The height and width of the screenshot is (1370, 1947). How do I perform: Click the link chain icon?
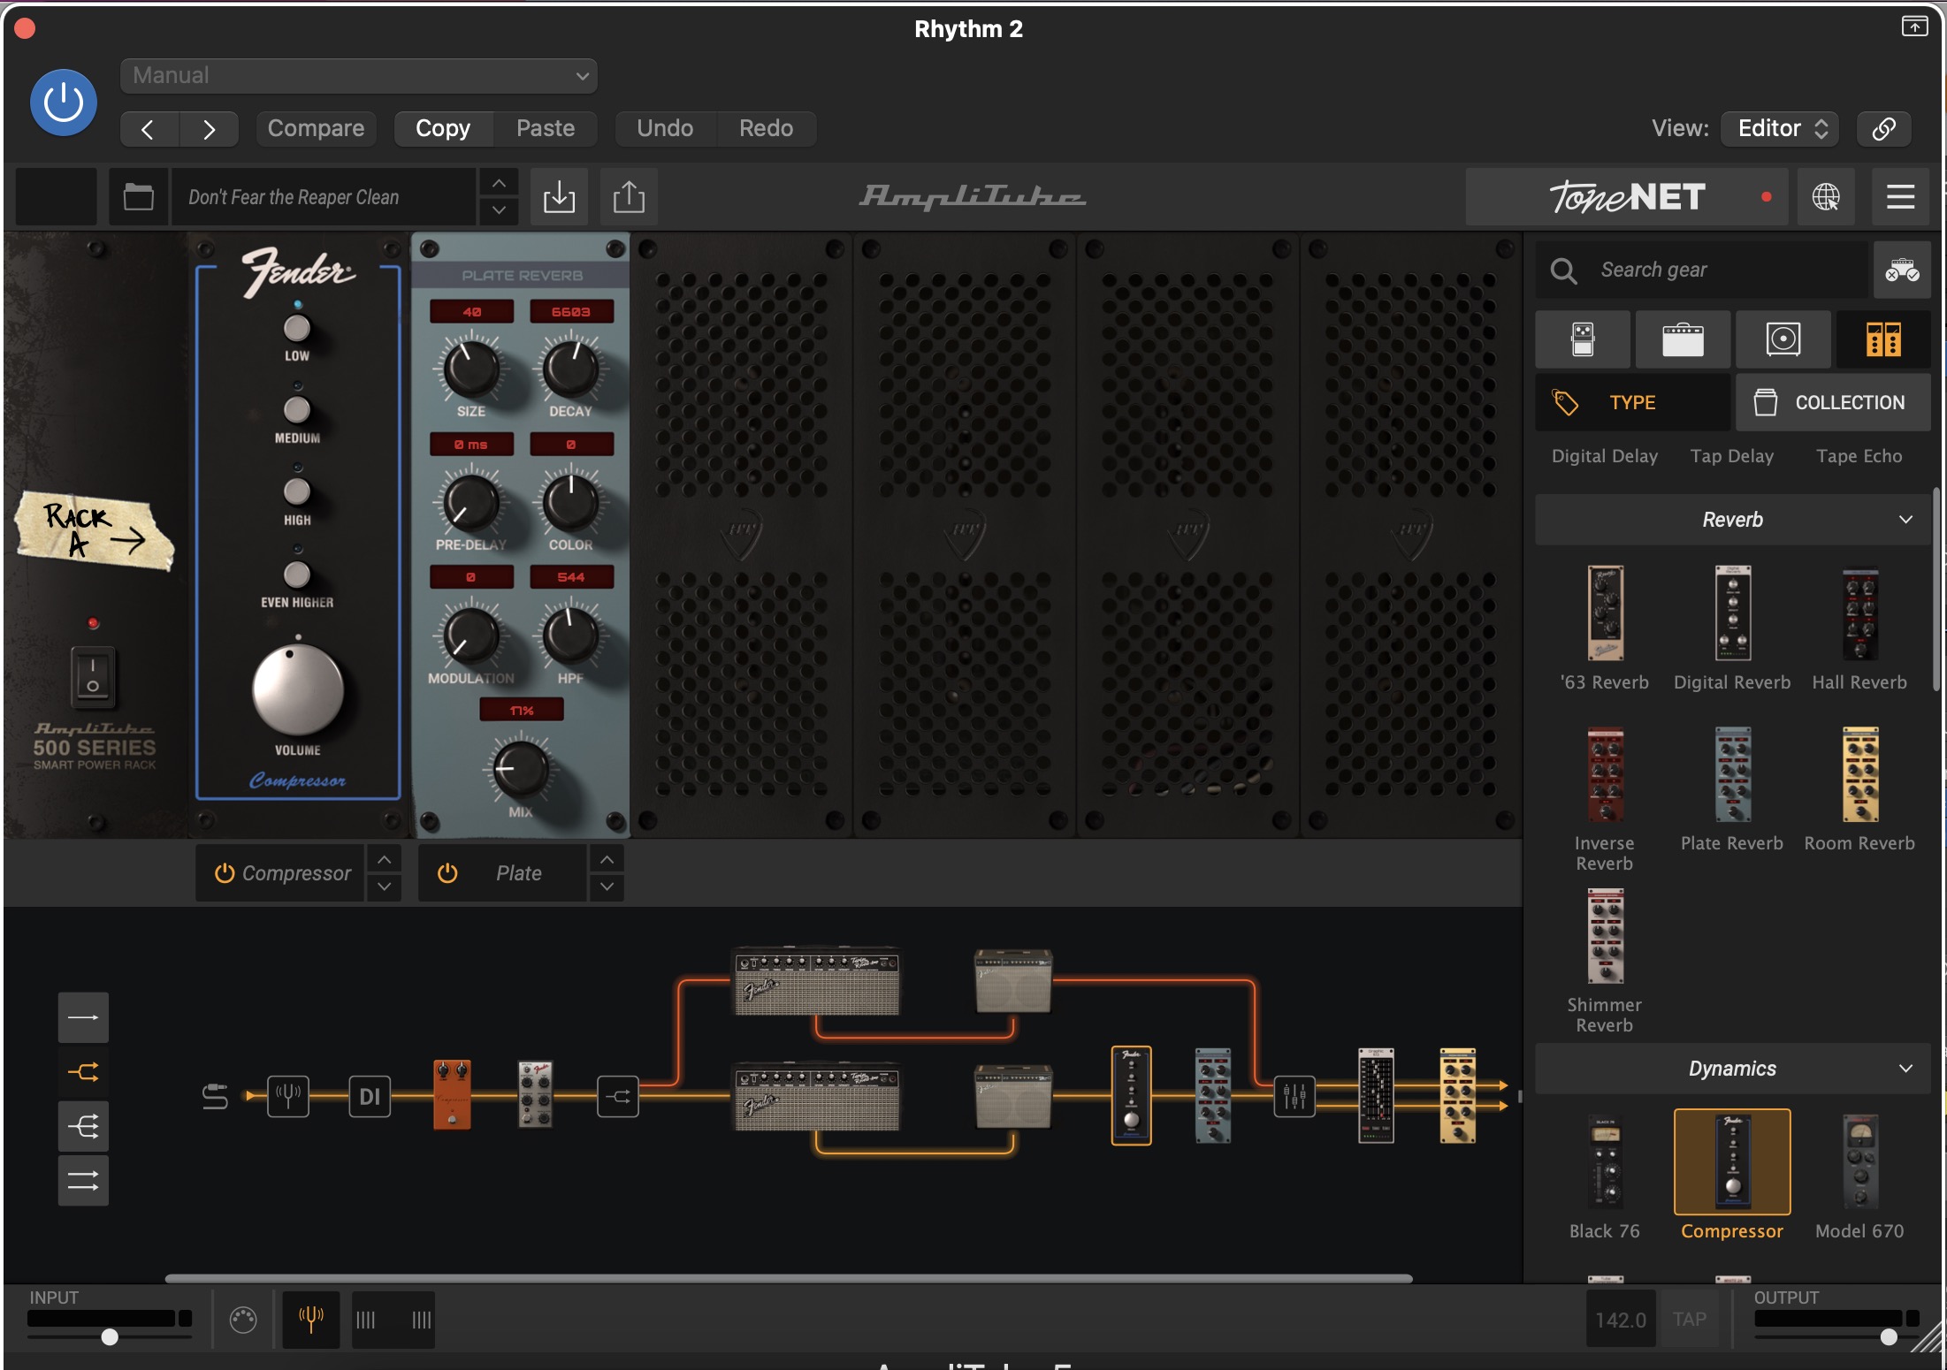point(1883,129)
